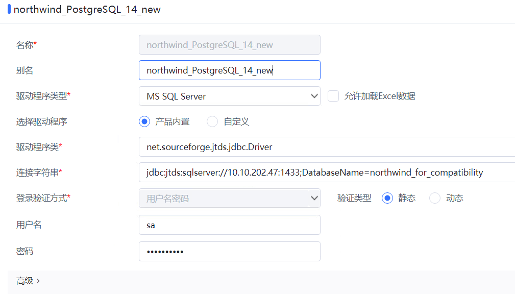Select the 静态 verification type radio
The height and width of the screenshot is (295, 515).
click(x=387, y=198)
